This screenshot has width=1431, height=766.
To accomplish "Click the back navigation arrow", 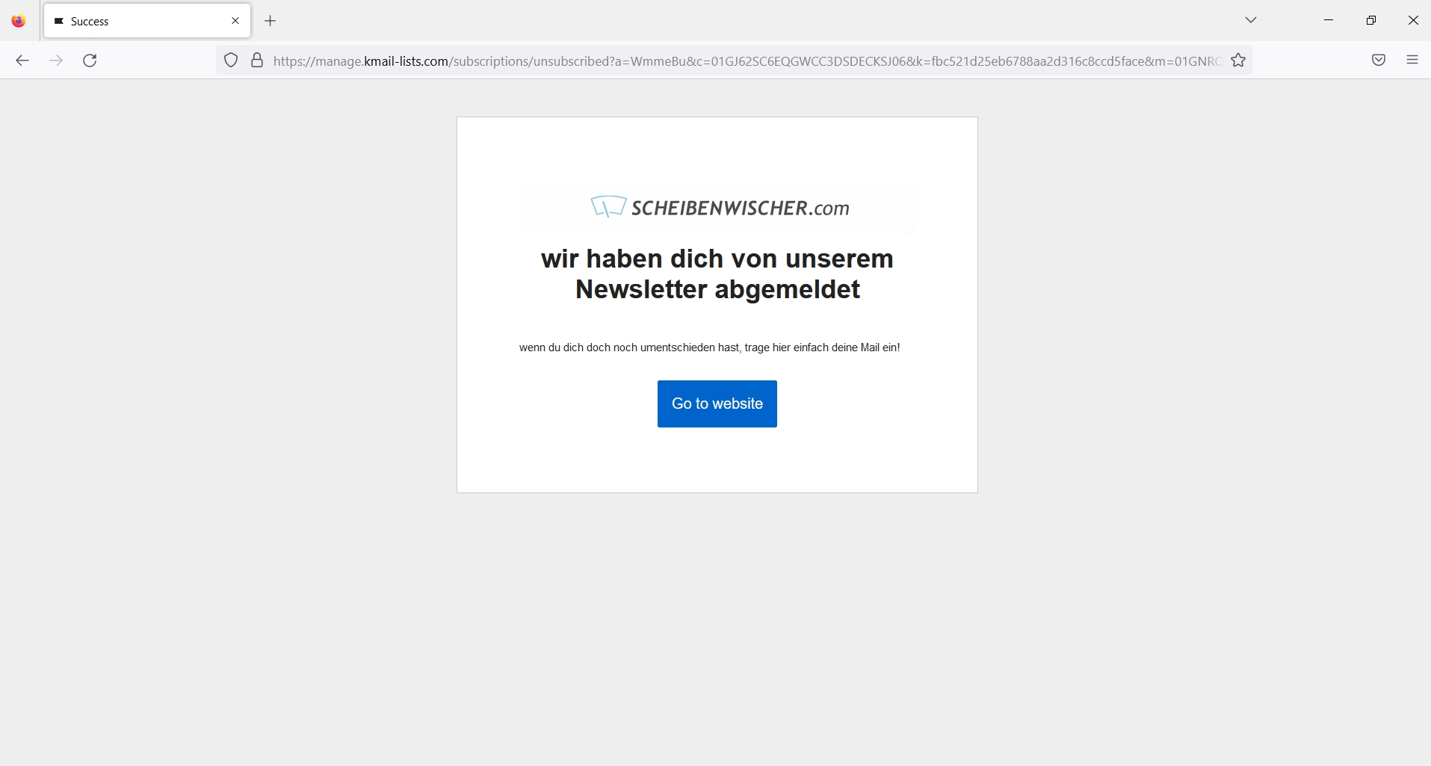I will [22, 61].
